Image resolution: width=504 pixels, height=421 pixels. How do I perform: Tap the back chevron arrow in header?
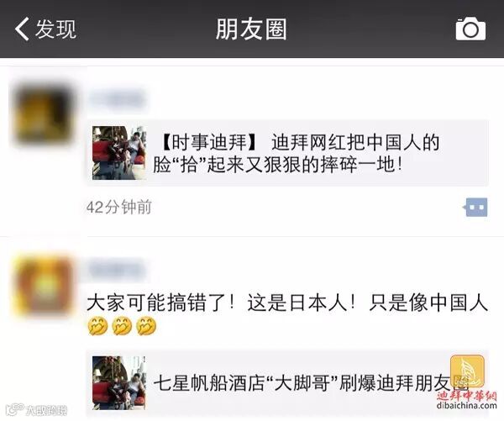coord(22,29)
